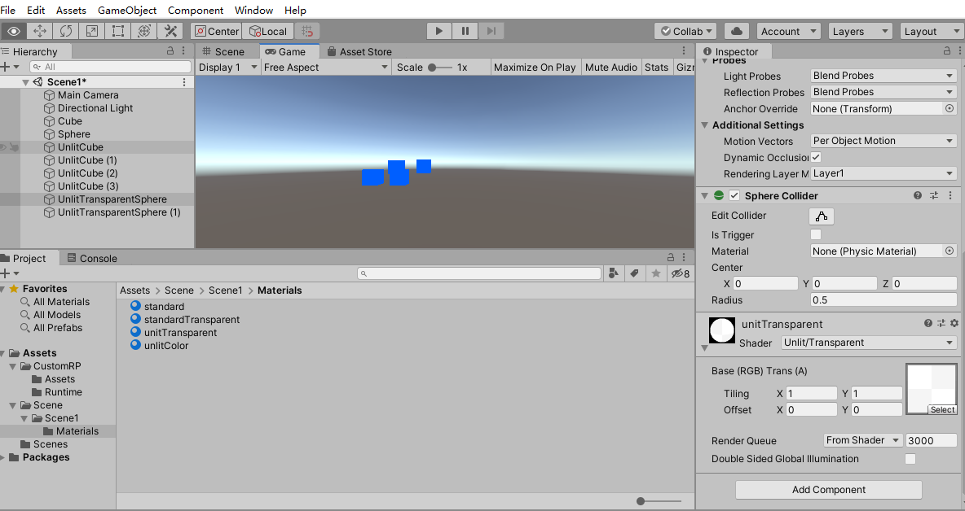Adjust the Game view Scale slider
This screenshot has width=965, height=511.
tap(432, 68)
